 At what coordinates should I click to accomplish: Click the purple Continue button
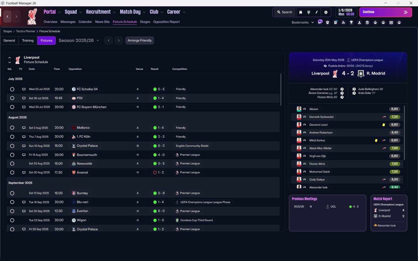pos(386,12)
